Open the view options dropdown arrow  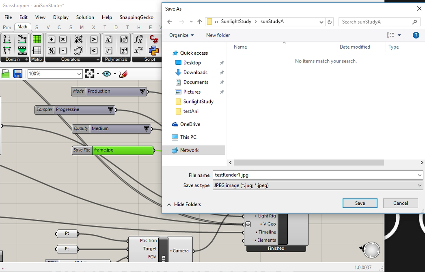399,35
